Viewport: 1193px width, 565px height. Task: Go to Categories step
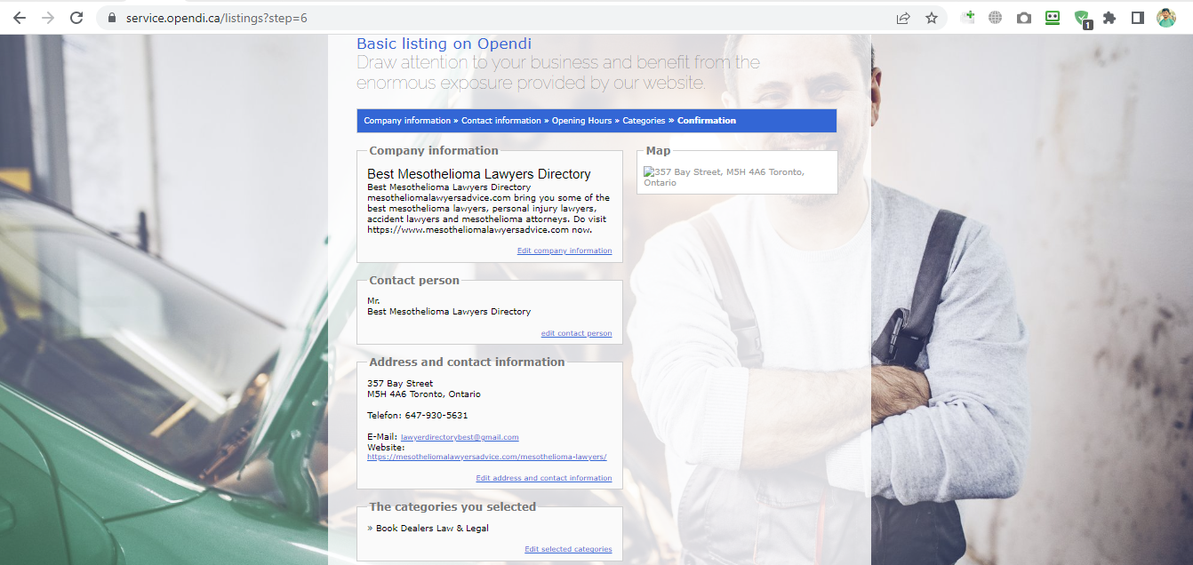pyautogui.click(x=644, y=121)
